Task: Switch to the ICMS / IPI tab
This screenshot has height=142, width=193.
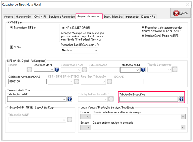Action: [40, 17]
